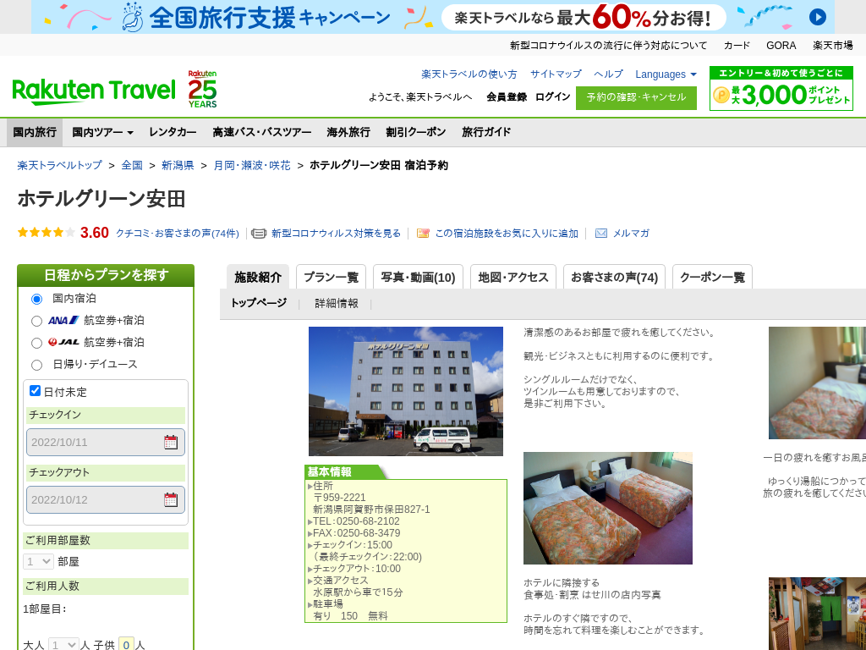Open the クチコミ・お客さまの声(74件) link
The width and height of the screenshot is (866, 650).
(178, 234)
